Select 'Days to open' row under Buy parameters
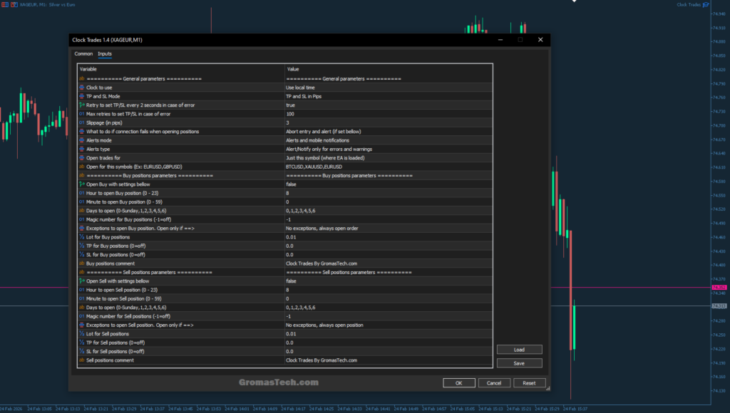This screenshot has height=413, width=730. point(285,211)
